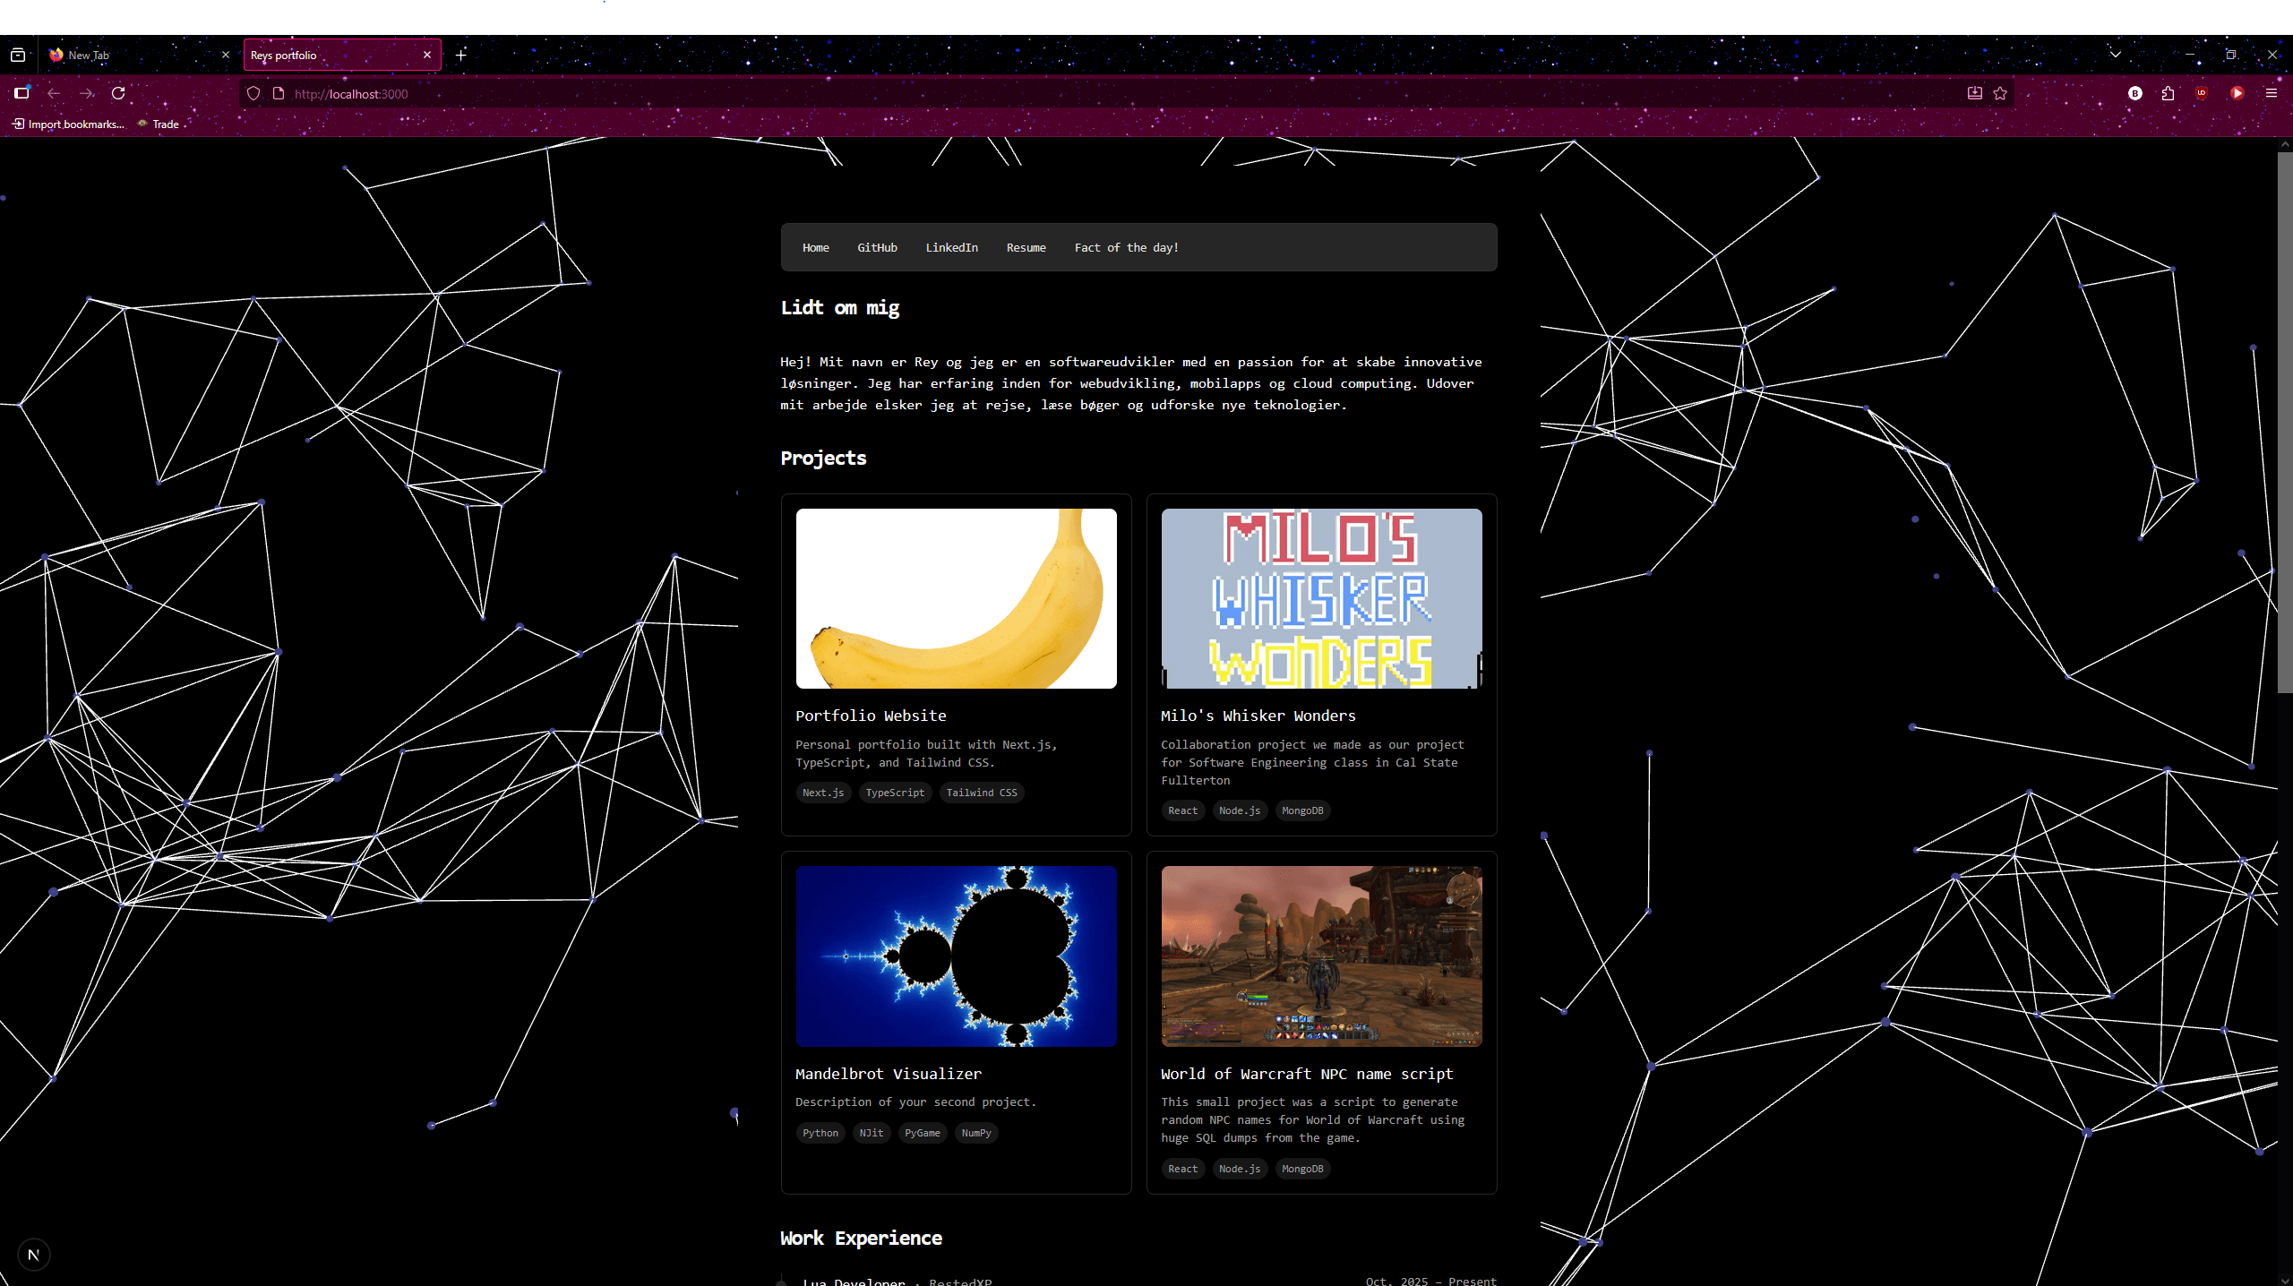Image resolution: width=2293 pixels, height=1286 pixels.
Task: Click the page vertical scrollbar thumb
Action: point(2284,421)
